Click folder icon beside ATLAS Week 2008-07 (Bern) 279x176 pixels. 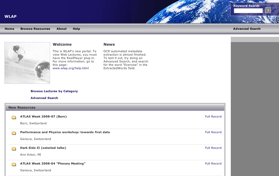click(x=14, y=118)
